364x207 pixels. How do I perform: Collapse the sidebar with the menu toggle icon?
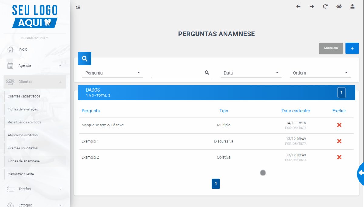pos(78,6)
